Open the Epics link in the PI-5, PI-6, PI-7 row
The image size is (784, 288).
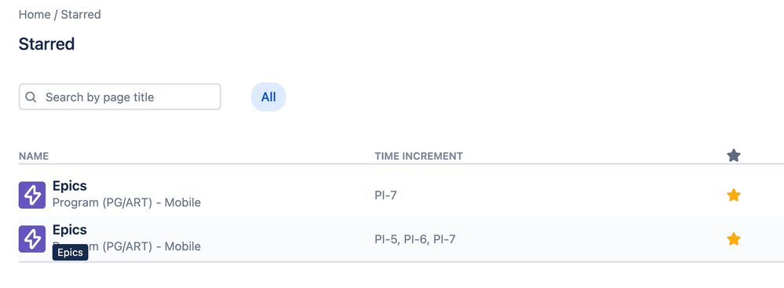70,230
